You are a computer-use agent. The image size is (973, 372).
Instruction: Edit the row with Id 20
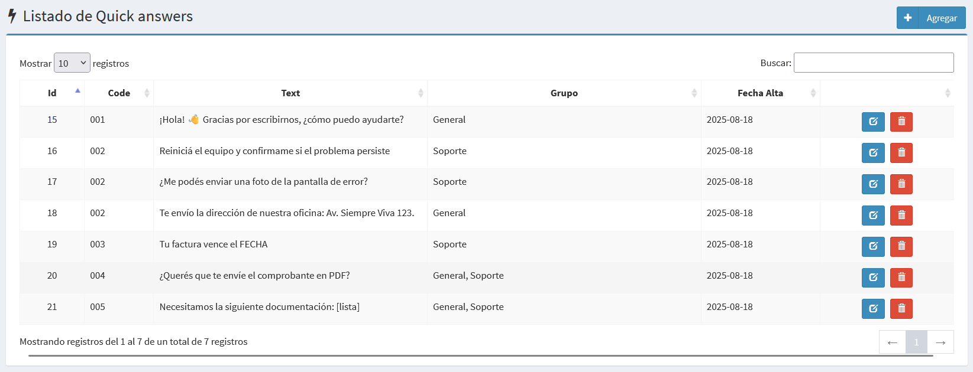pos(873,278)
